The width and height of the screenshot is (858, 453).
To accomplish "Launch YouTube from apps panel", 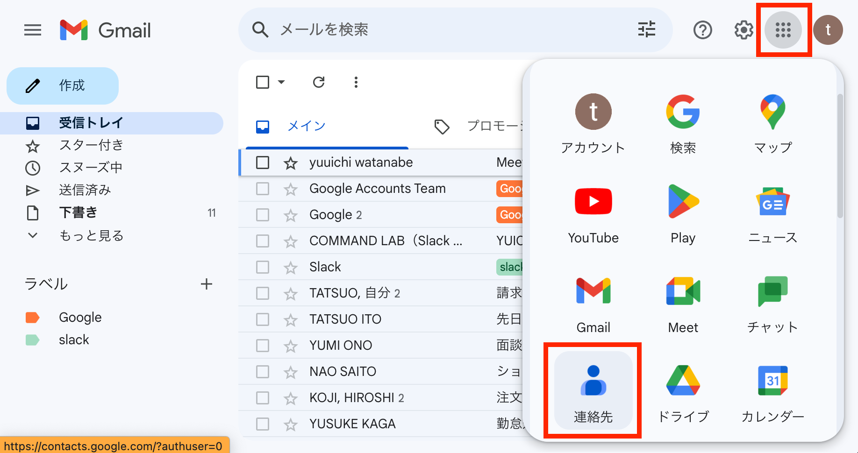I will point(593,214).
